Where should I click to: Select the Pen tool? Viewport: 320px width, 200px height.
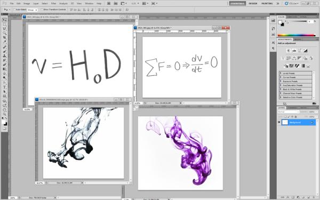[x=4, y=83]
